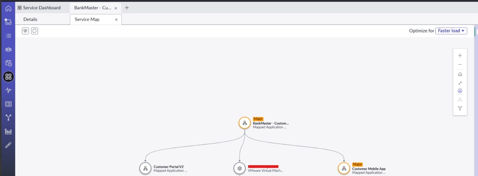
Task: Add a new tab with plus button
Action: pyautogui.click(x=127, y=8)
